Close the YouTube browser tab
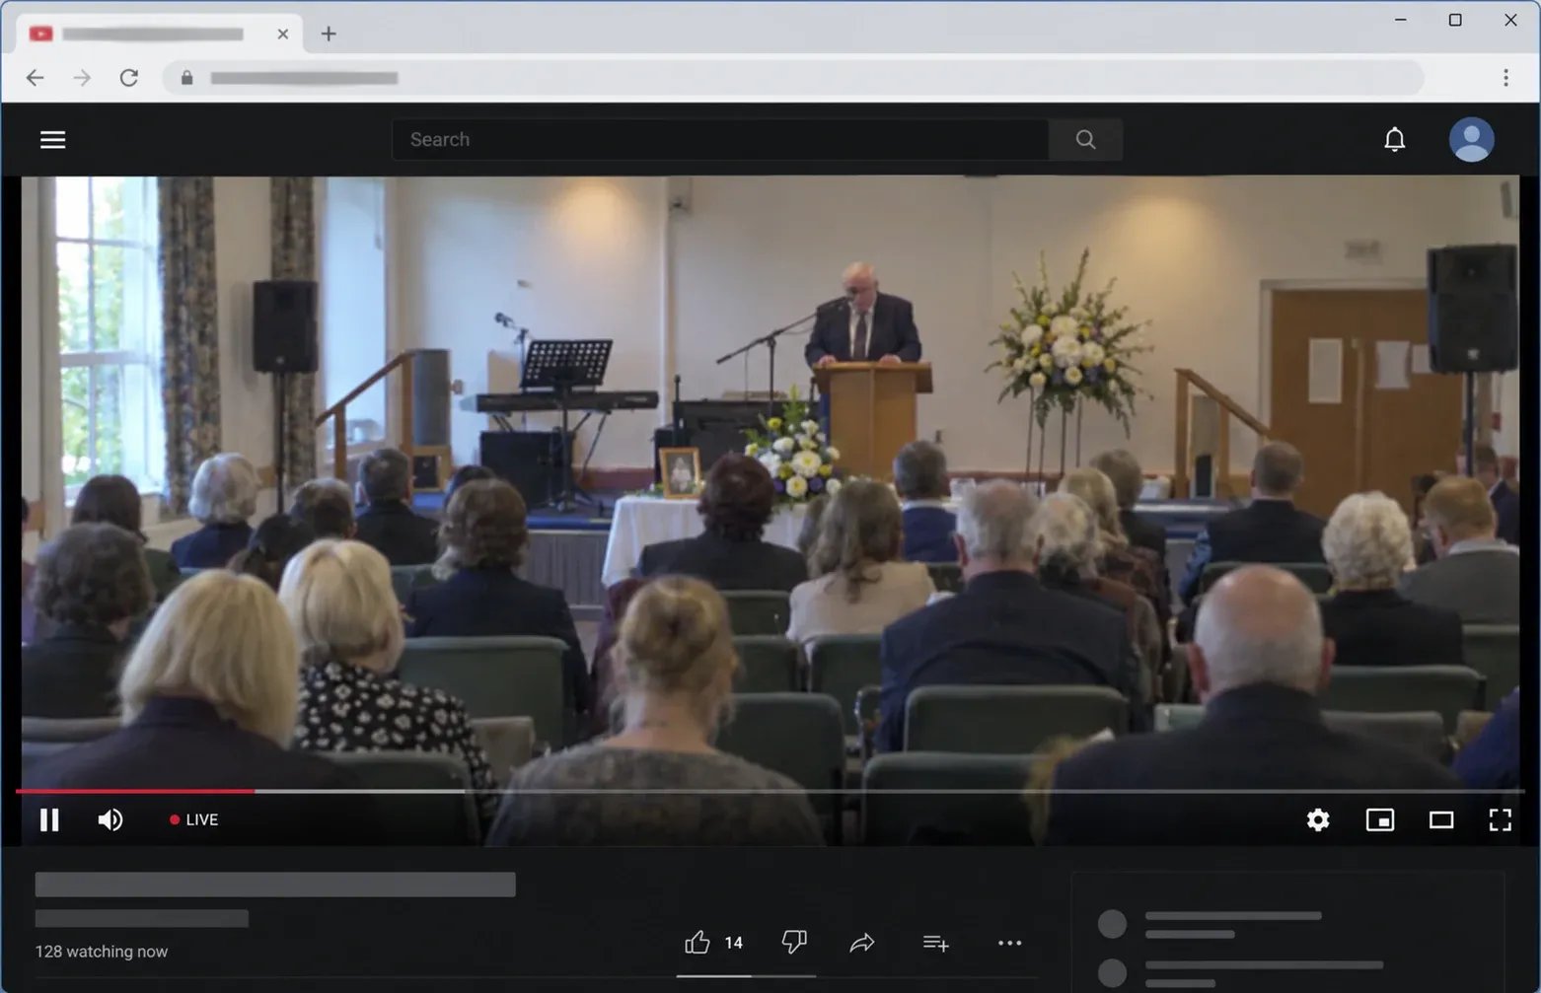Image resolution: width=1541 pixels, height=993 pixels. (x=283, y=34)
